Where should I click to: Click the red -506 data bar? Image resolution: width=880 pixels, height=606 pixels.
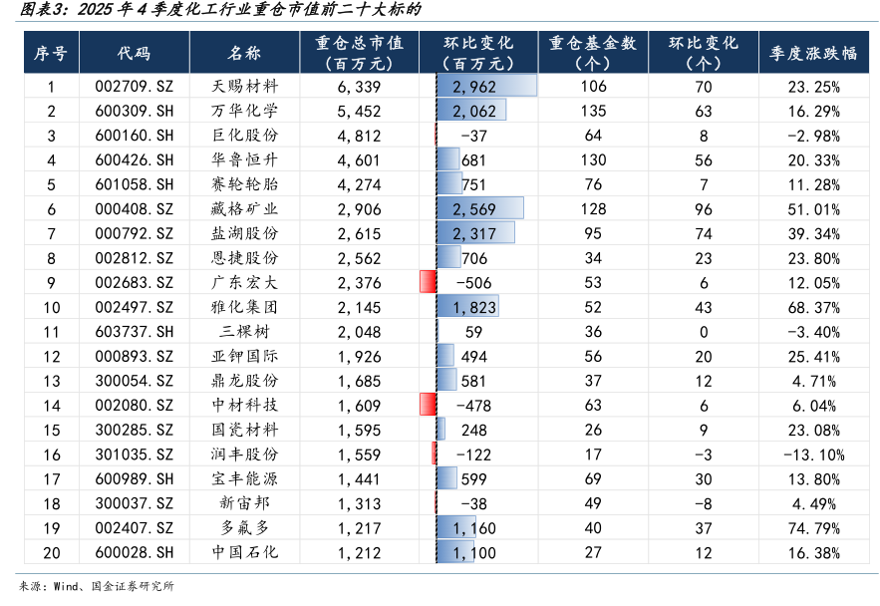(430, 282)
